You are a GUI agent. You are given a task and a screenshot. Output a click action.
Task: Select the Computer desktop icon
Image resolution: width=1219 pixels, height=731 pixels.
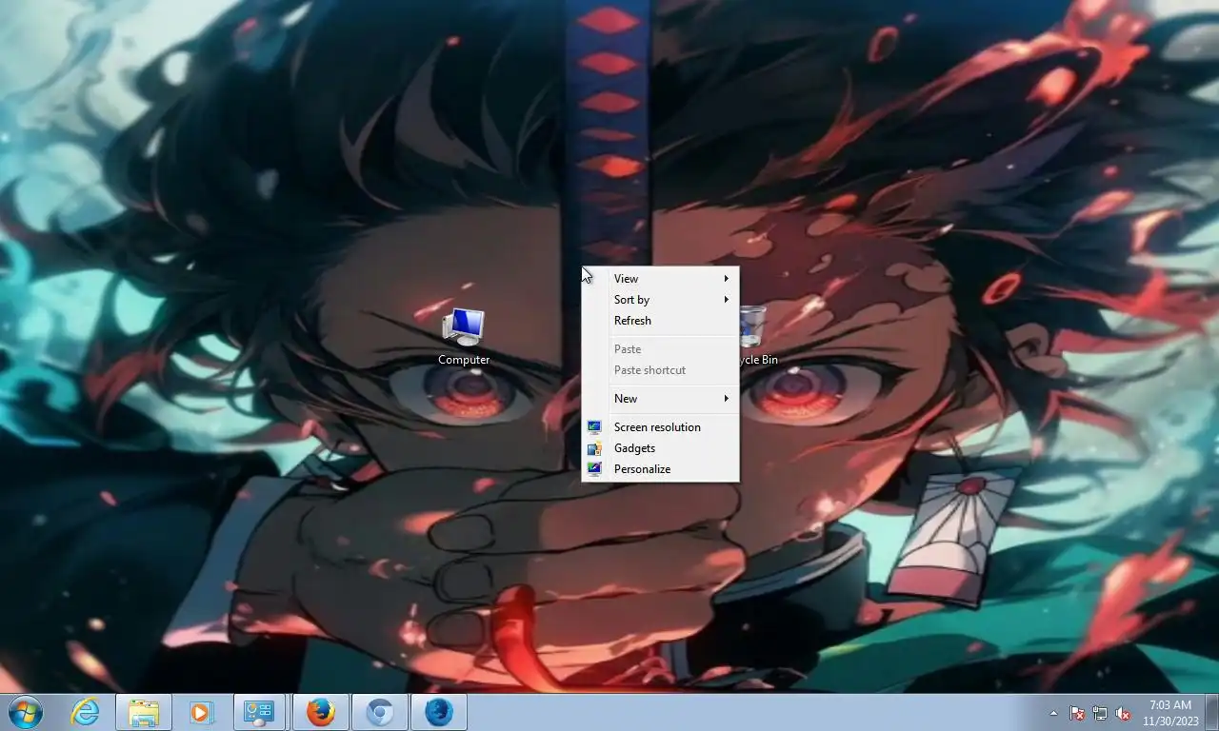pos(464,337)
